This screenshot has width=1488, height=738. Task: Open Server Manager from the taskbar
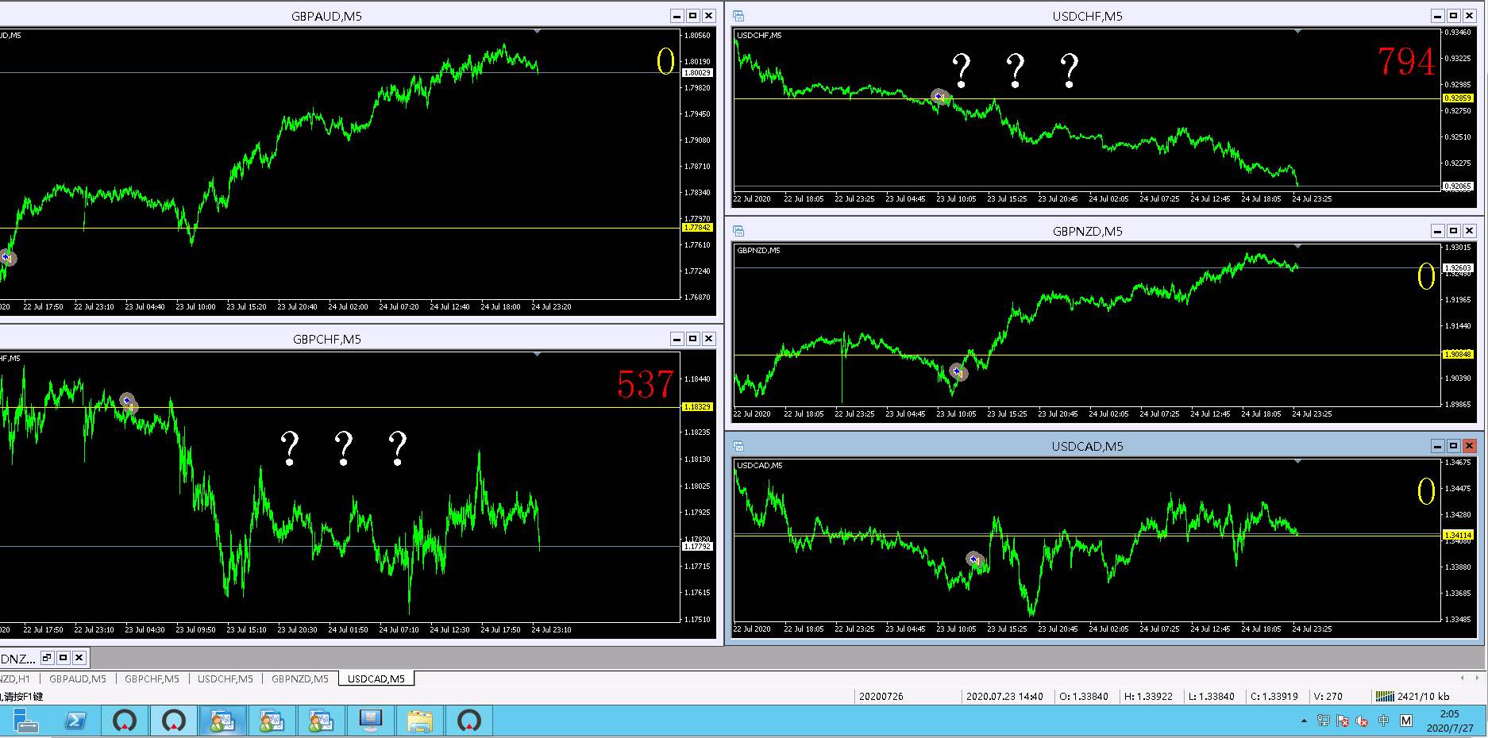(25, 721)
